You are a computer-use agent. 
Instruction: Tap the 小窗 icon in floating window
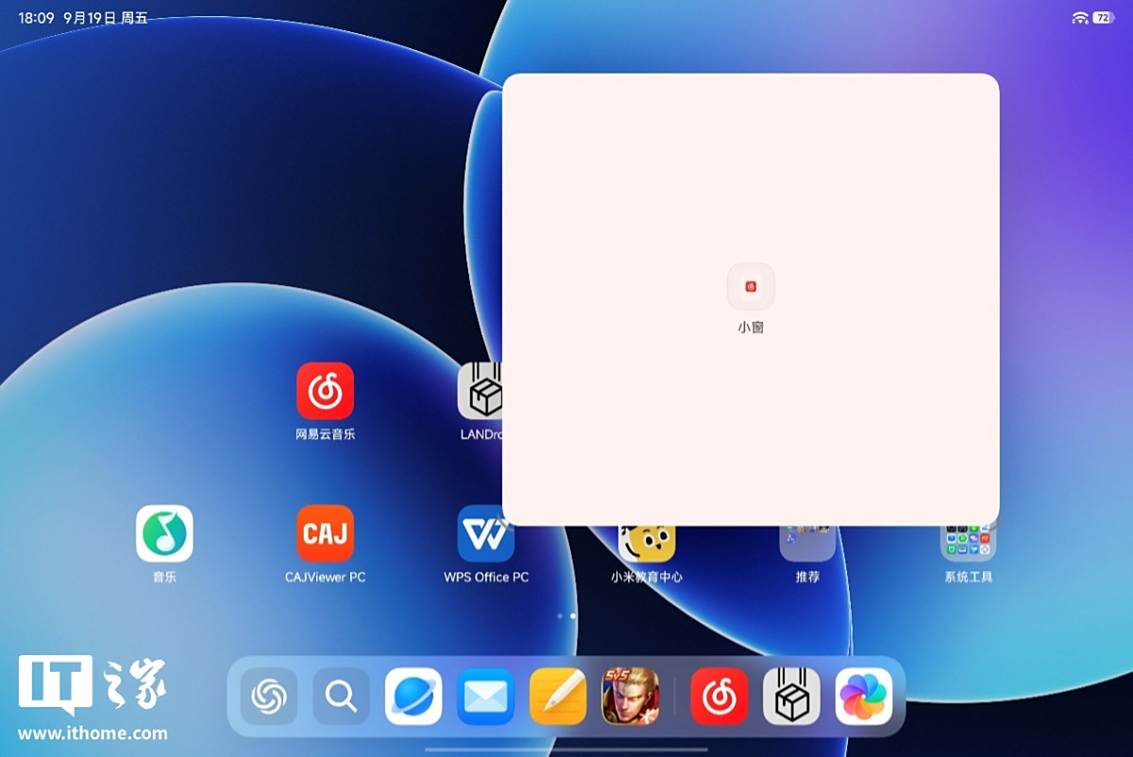751,287
